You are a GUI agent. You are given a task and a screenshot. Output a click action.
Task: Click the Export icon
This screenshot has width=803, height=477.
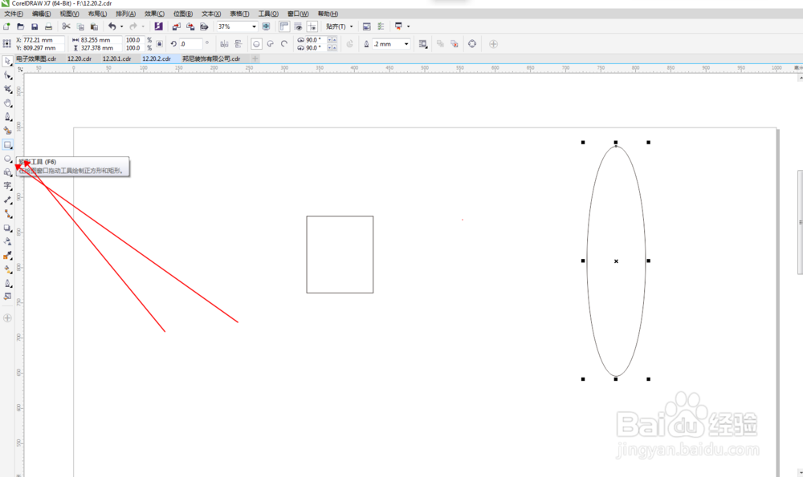tap(190, 26)
